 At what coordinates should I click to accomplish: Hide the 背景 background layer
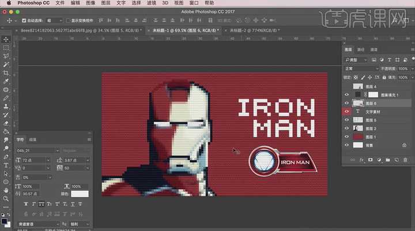pyautogui.click(x=347, y=145)
